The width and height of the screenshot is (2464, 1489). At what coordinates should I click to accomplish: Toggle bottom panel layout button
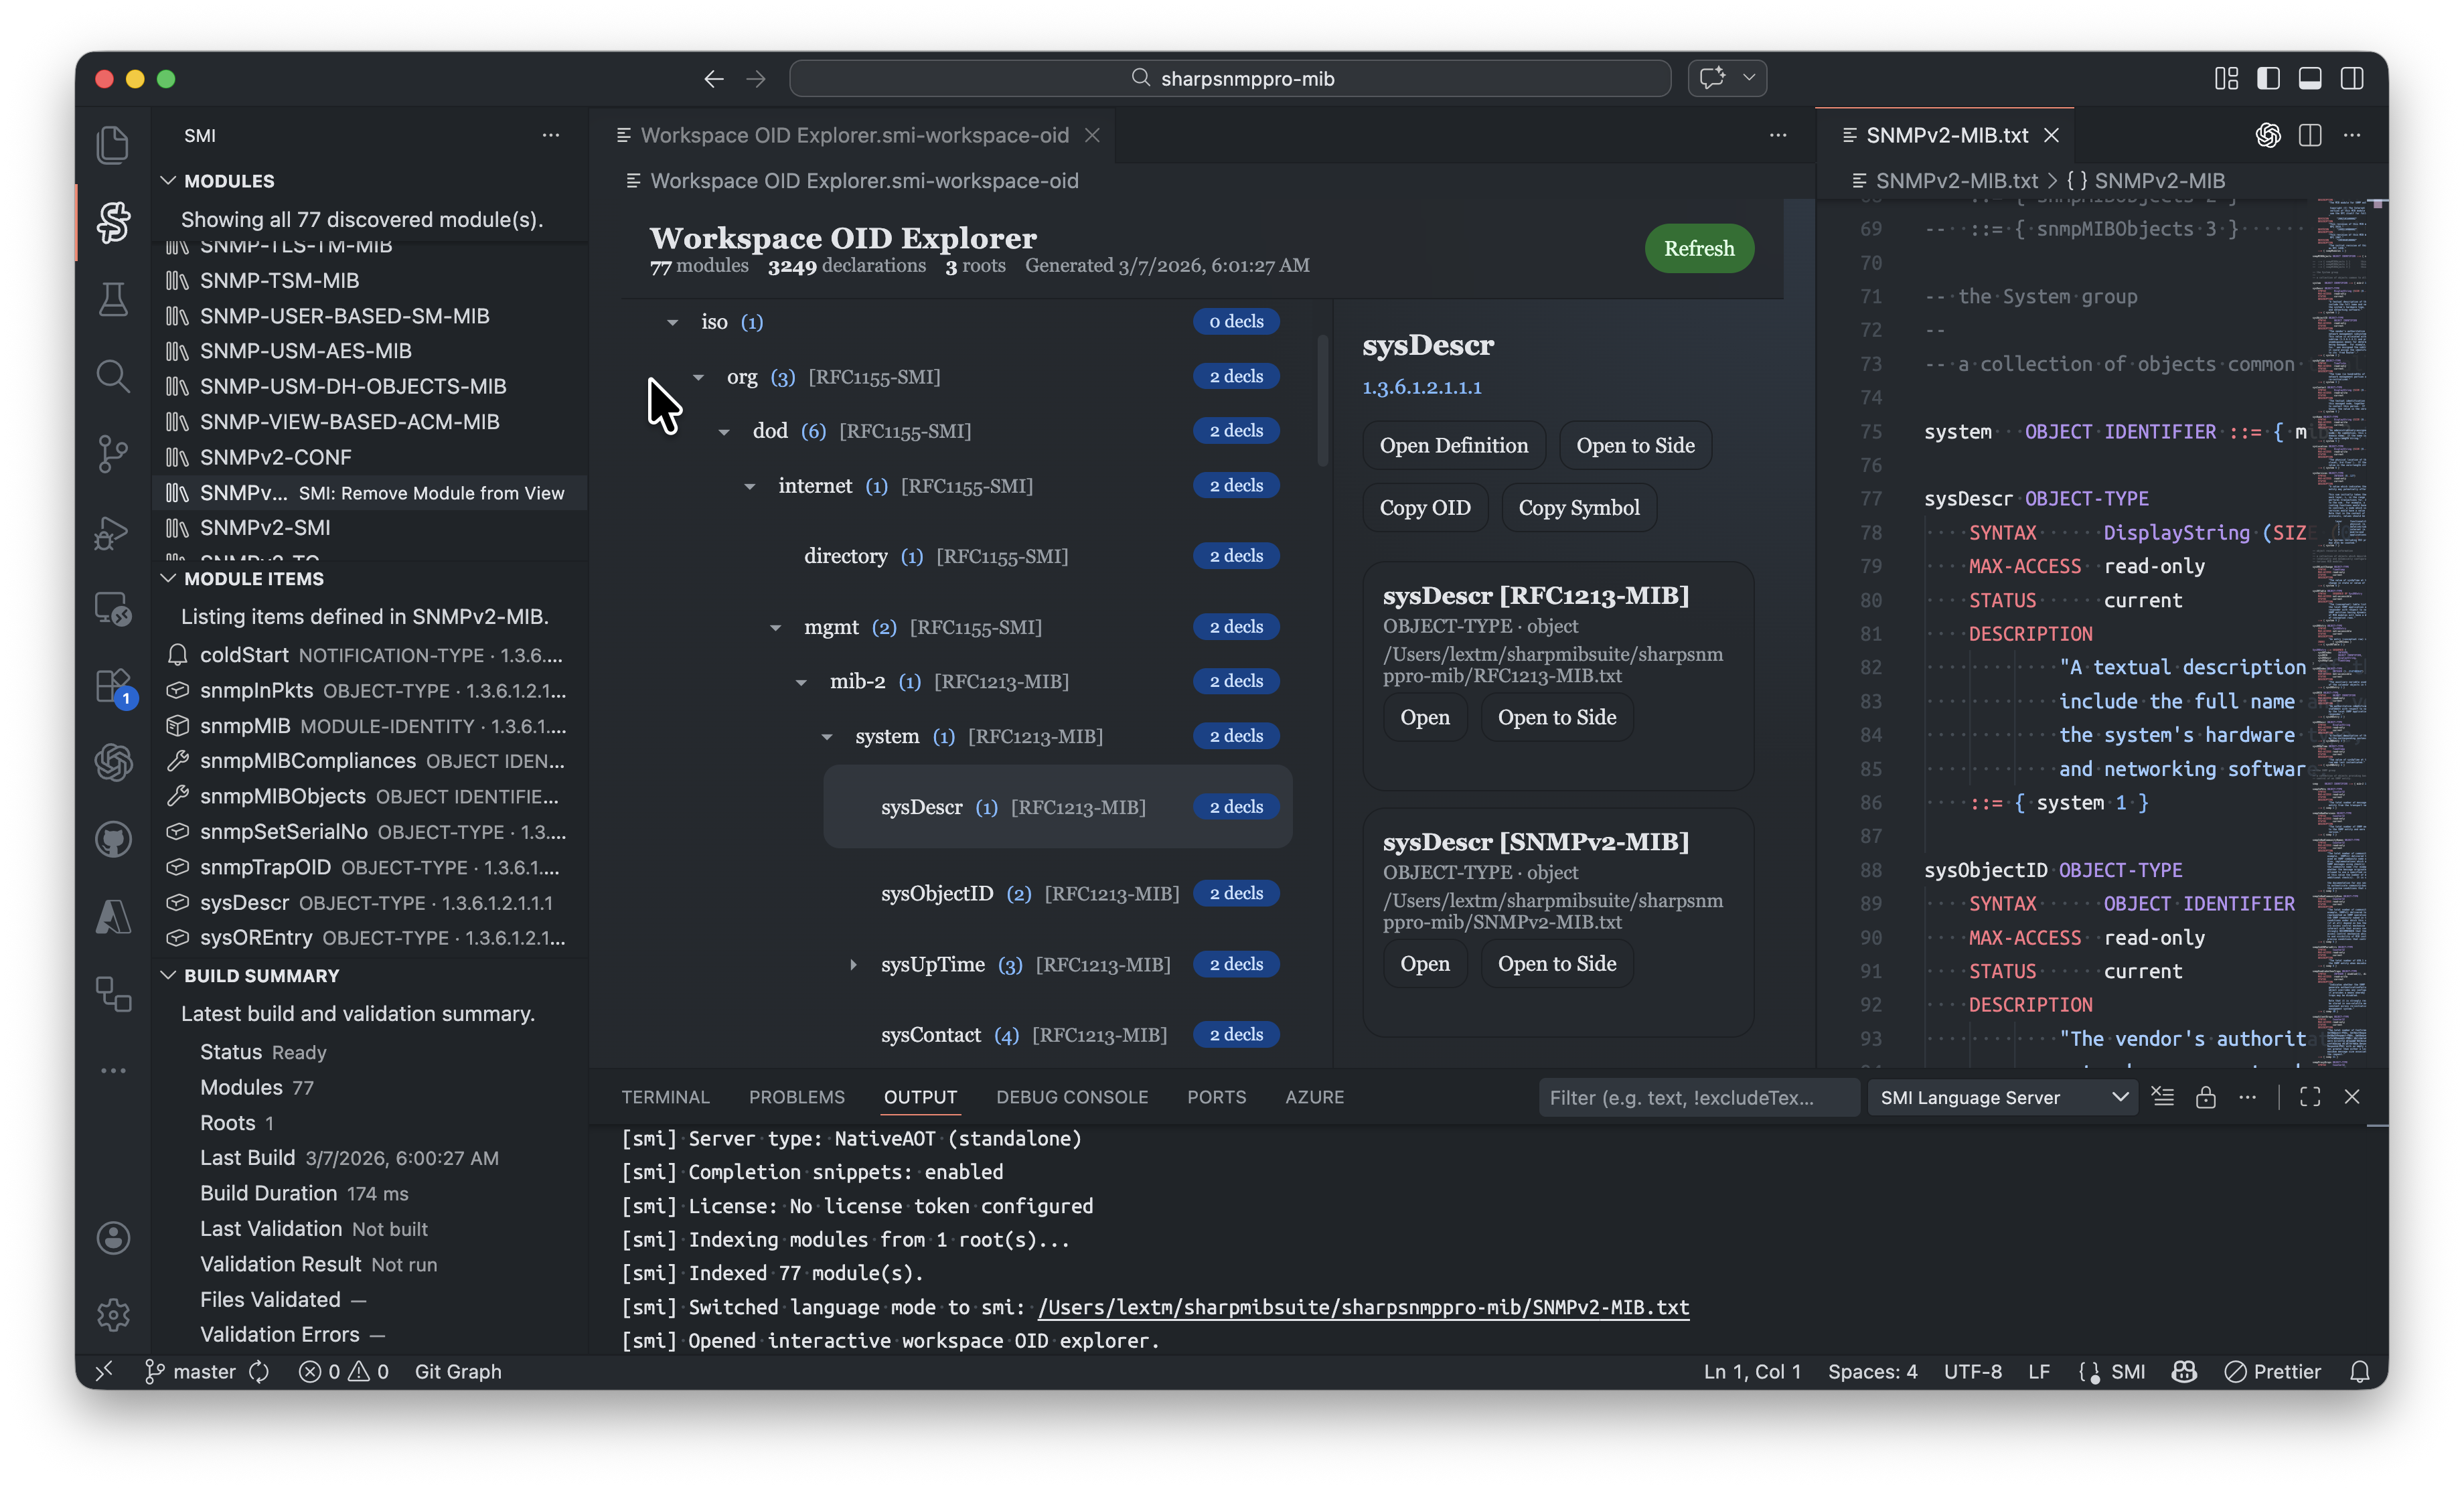2310,78
